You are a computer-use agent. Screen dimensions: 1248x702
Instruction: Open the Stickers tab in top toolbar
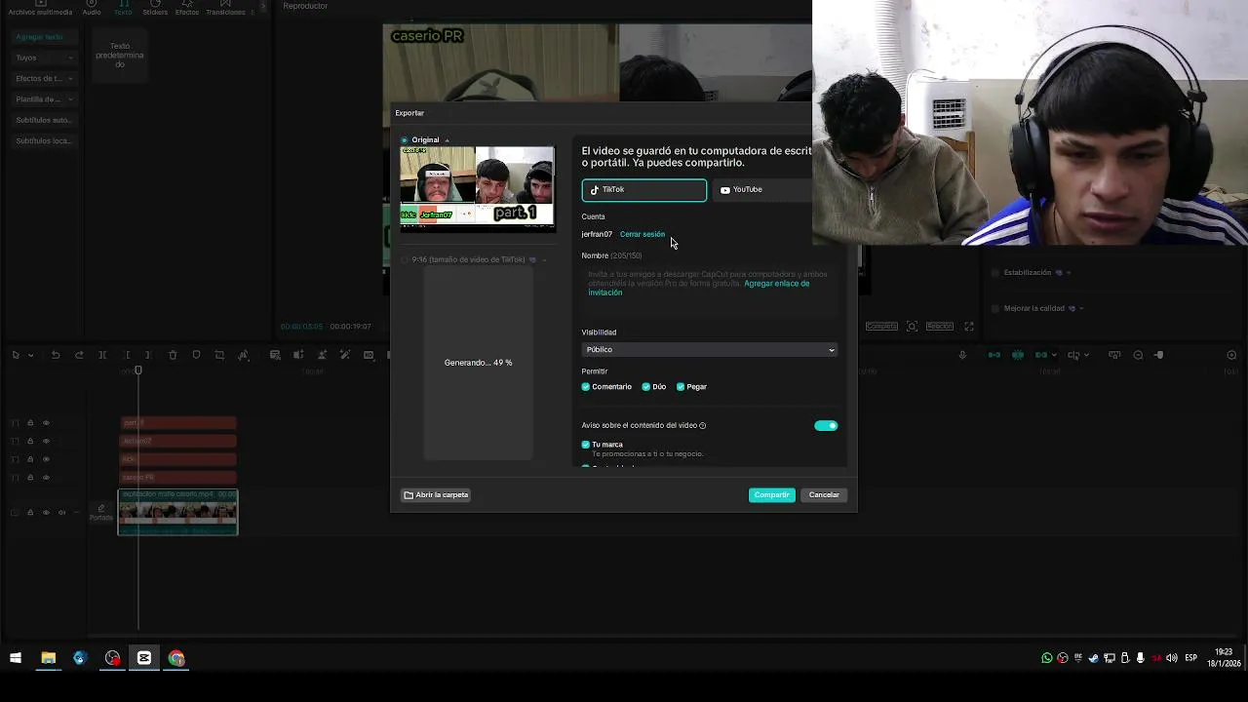155,8
